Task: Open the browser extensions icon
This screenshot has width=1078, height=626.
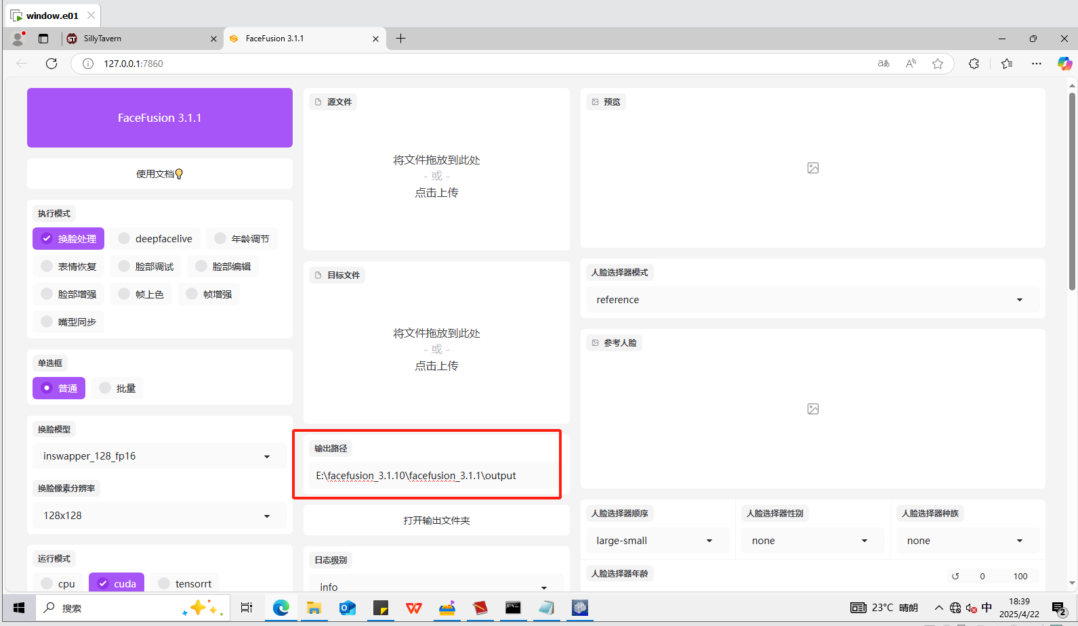Action: (x=974, y=64)
